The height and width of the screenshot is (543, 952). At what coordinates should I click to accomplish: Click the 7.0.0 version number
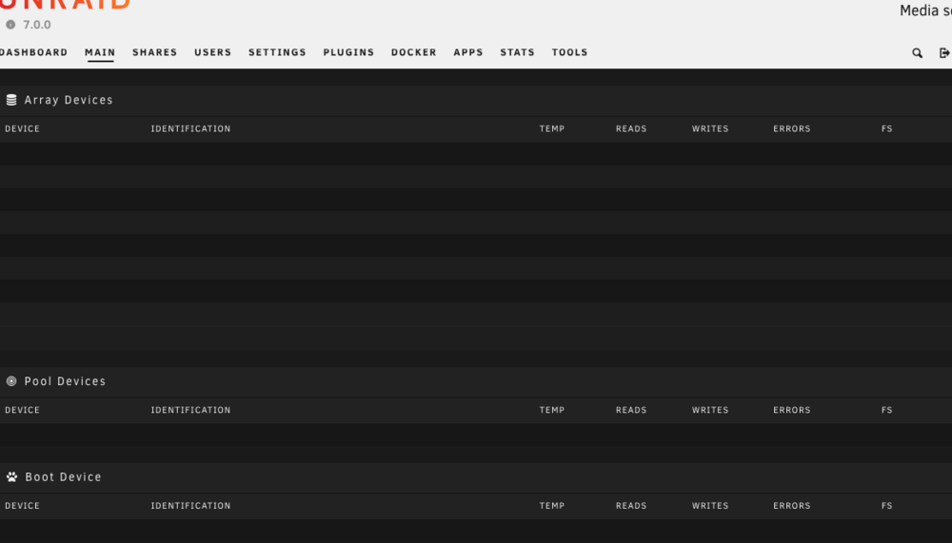37,25
